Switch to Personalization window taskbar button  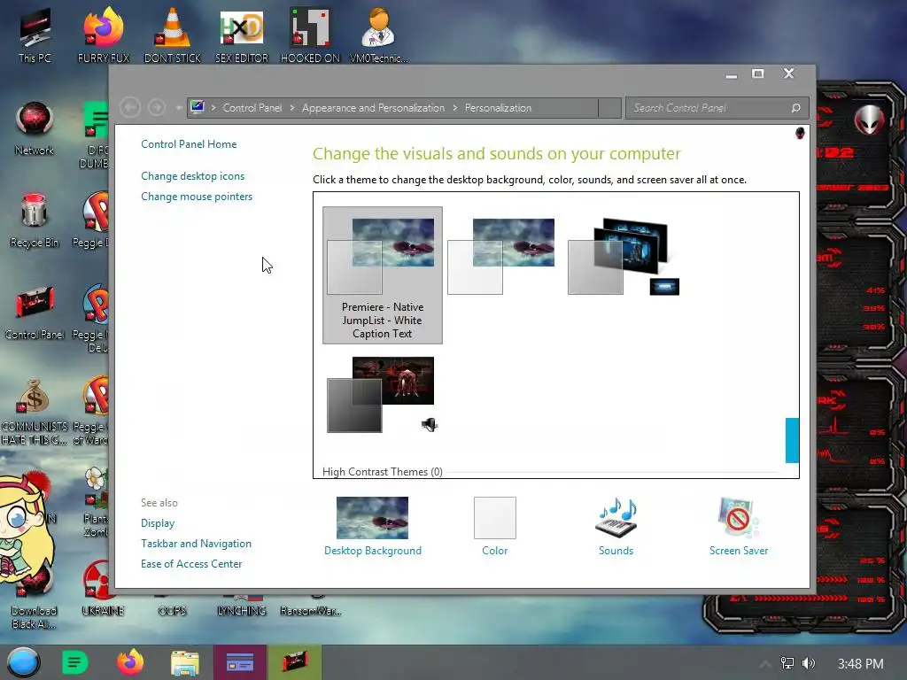pos(240,662)
